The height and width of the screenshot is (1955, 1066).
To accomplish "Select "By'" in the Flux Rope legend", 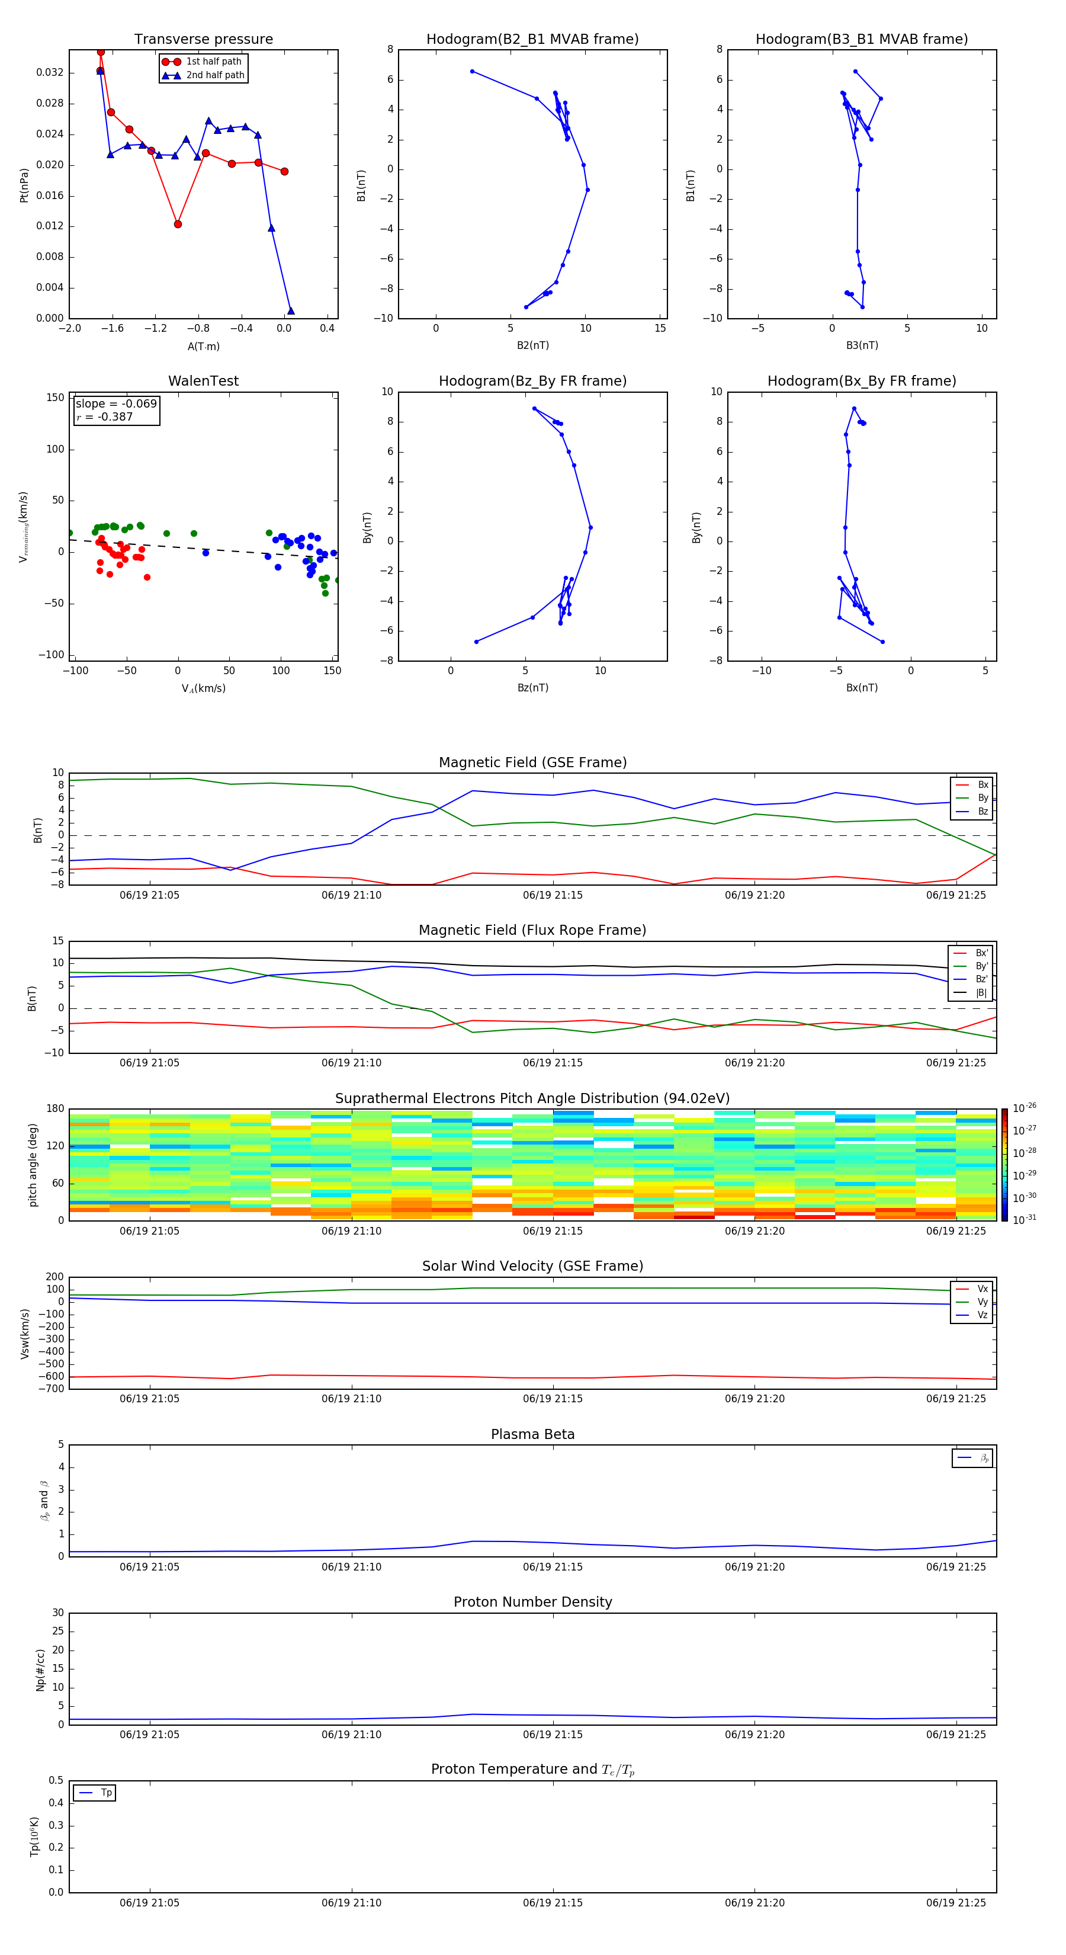I will (x=971, y=966).
